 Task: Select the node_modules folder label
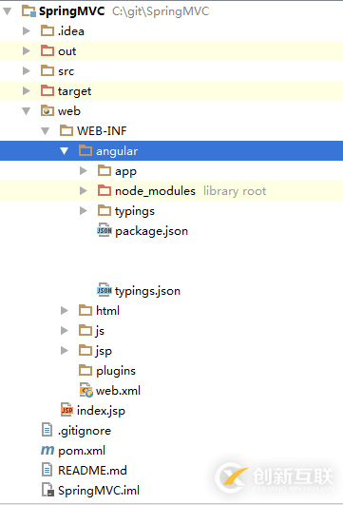[x=155, y=191]
